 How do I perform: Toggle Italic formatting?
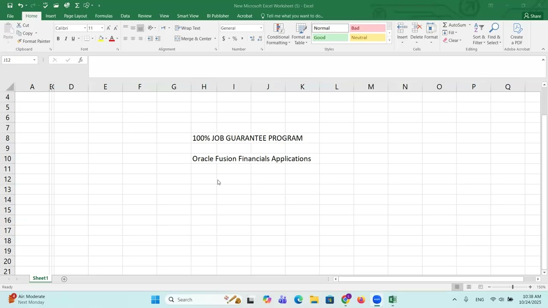66,38
